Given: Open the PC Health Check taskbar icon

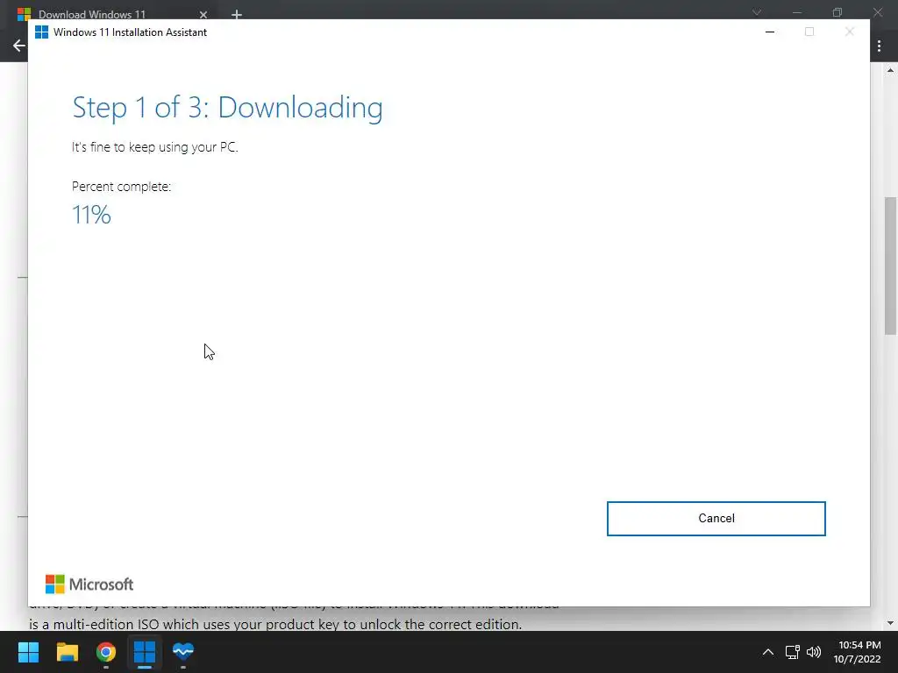Looking at the screenshot, I should [183, 651].
